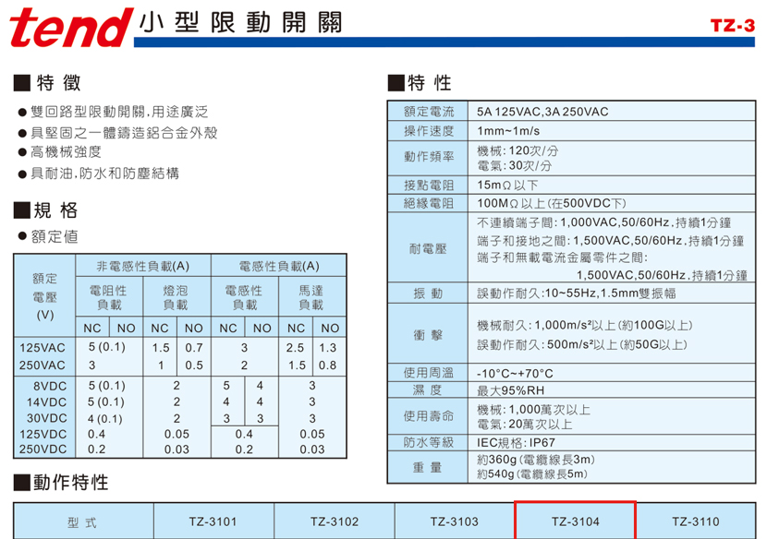Select the value -10°C~+70°C
767x539 pixels.
tap(515, 374)
